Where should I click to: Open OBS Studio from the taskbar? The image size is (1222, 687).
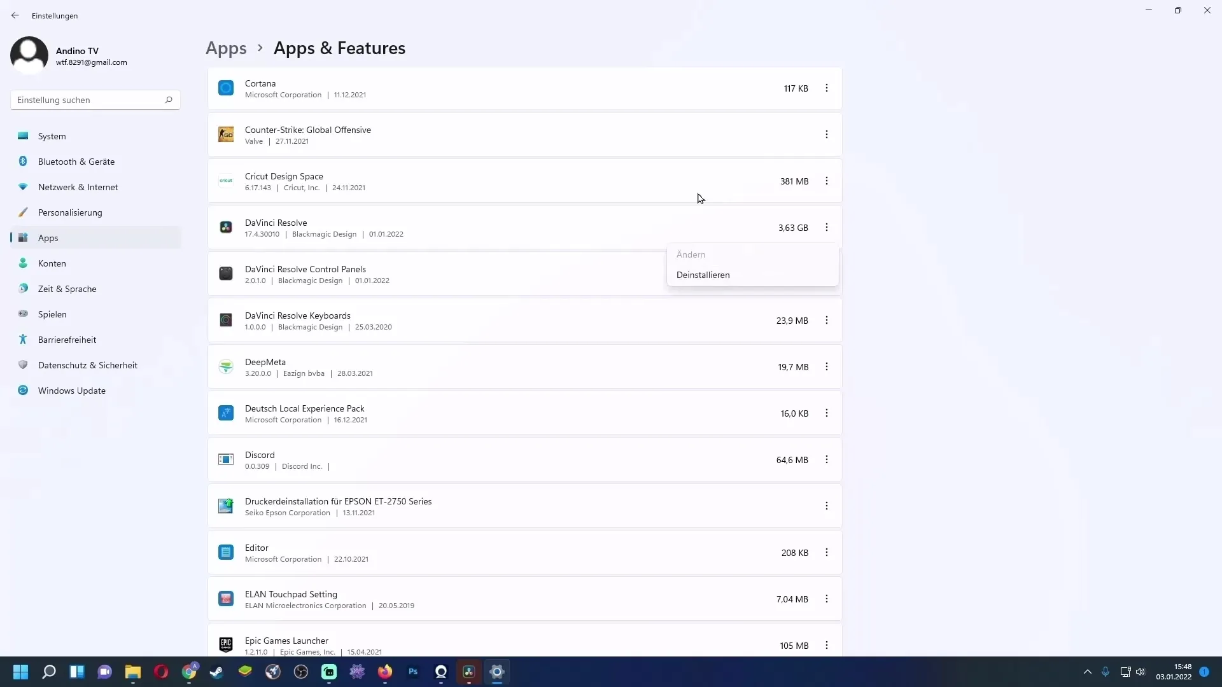(301, 672)
